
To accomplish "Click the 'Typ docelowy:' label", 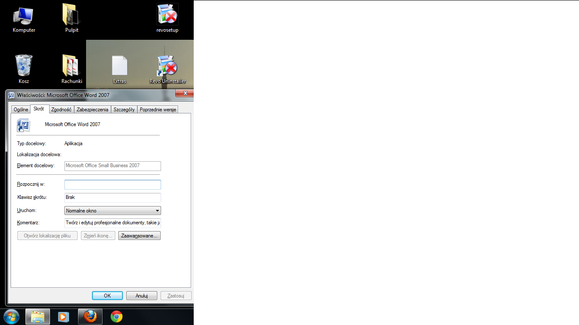I will click(32, 144).
